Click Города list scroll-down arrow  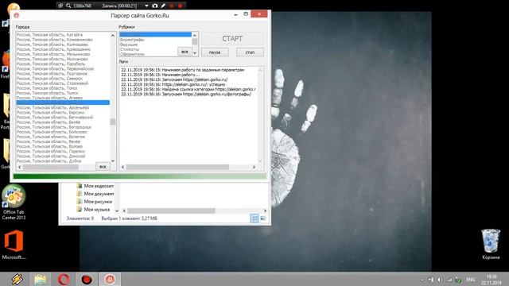click(x=113, y=160)
